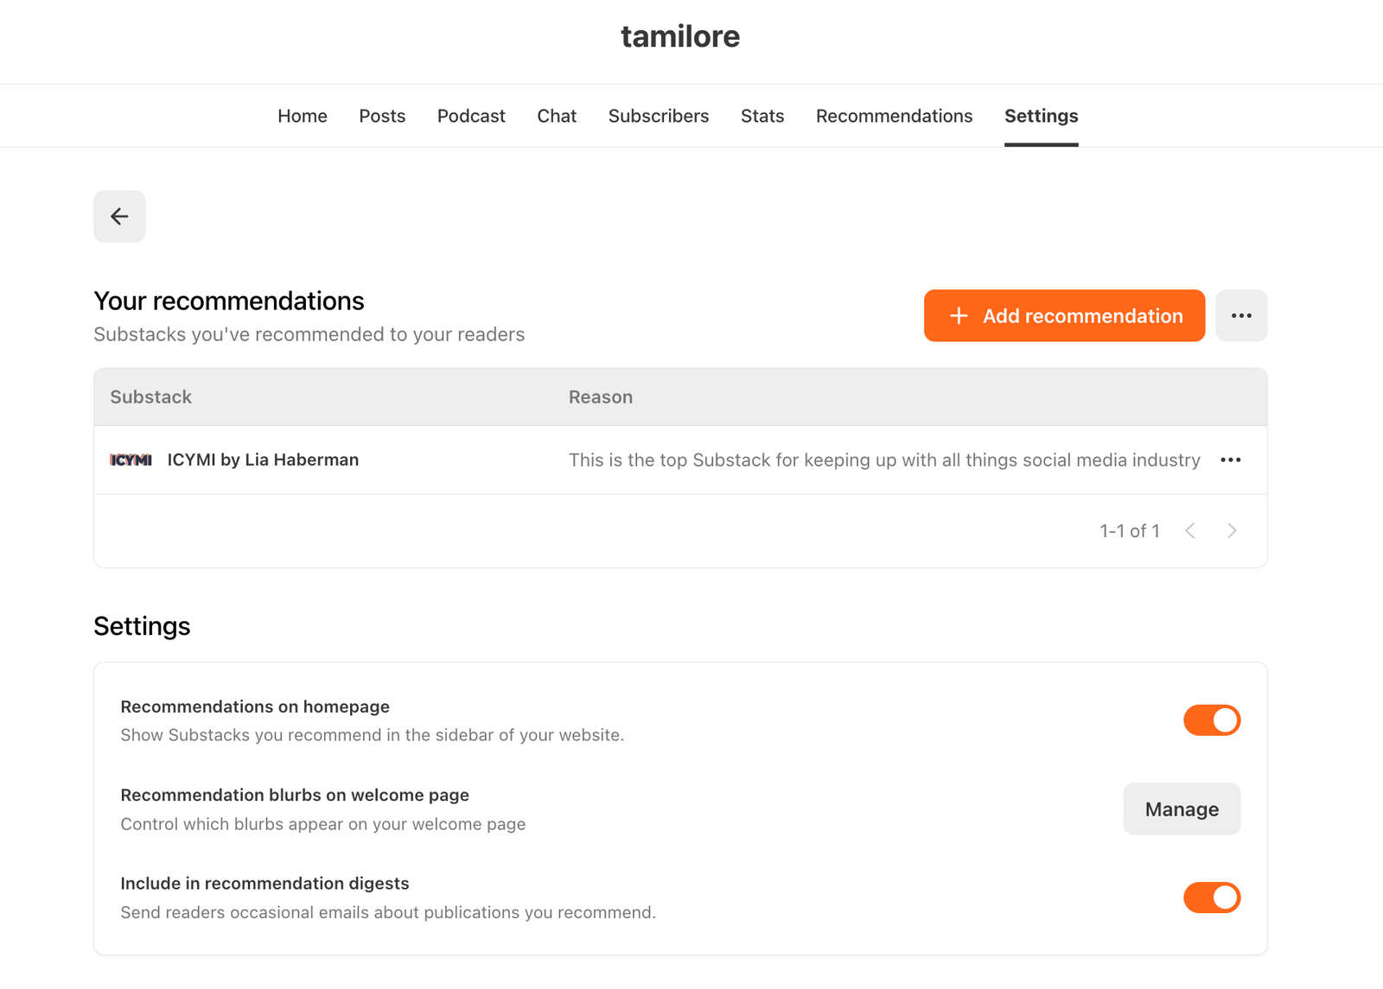Click the next page chevron in pagination
1383x989 pixels.
click(x=1232, y=530)
